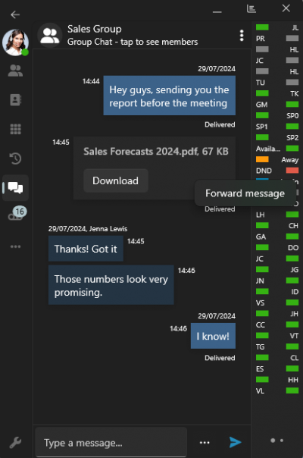Click the user profile avatar picture

pyautogui.click(x=15, y=42)
